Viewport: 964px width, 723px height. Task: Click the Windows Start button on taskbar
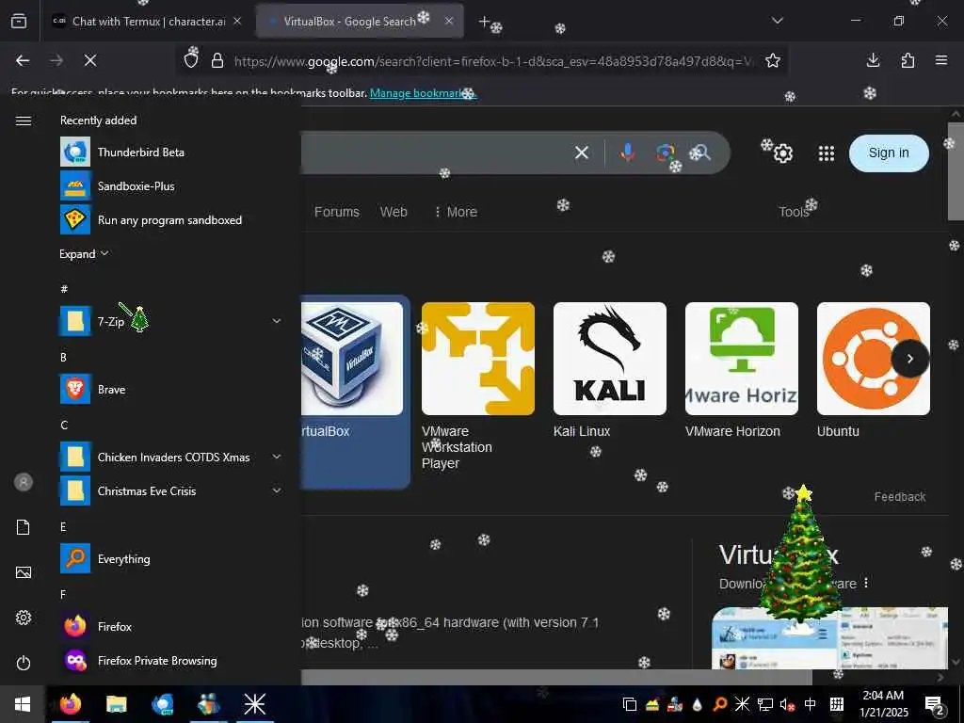23,704
